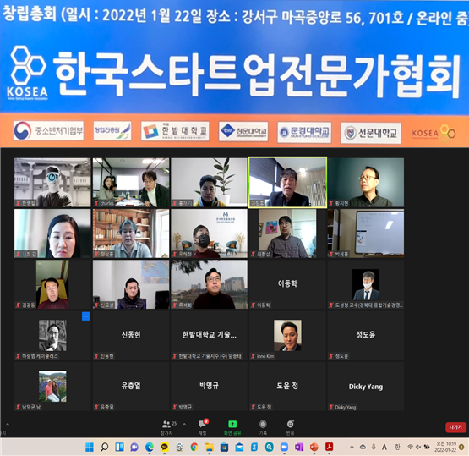The height and width of the screenshot is (456, 469).
Task: Open the Zoom app icon in taskbar
Action: [284, 448]
